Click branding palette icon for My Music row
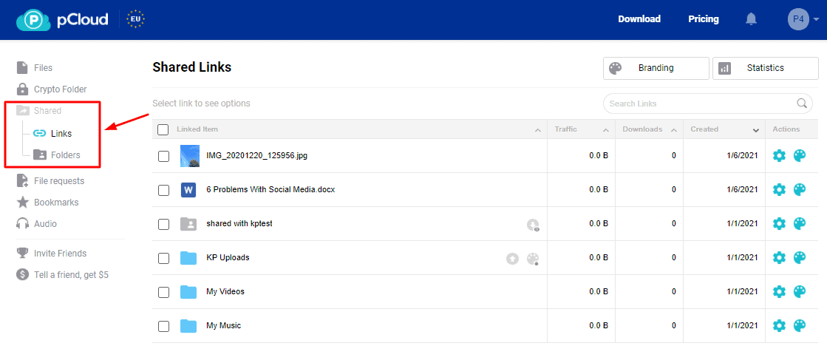The width and height of the screenshot is (827, 346). tap(800, 325)
